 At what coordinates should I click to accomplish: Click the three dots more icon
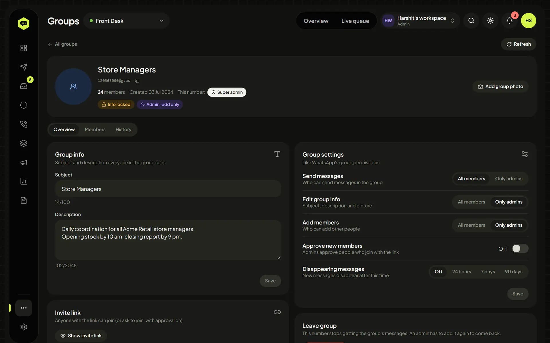point(23,308)
